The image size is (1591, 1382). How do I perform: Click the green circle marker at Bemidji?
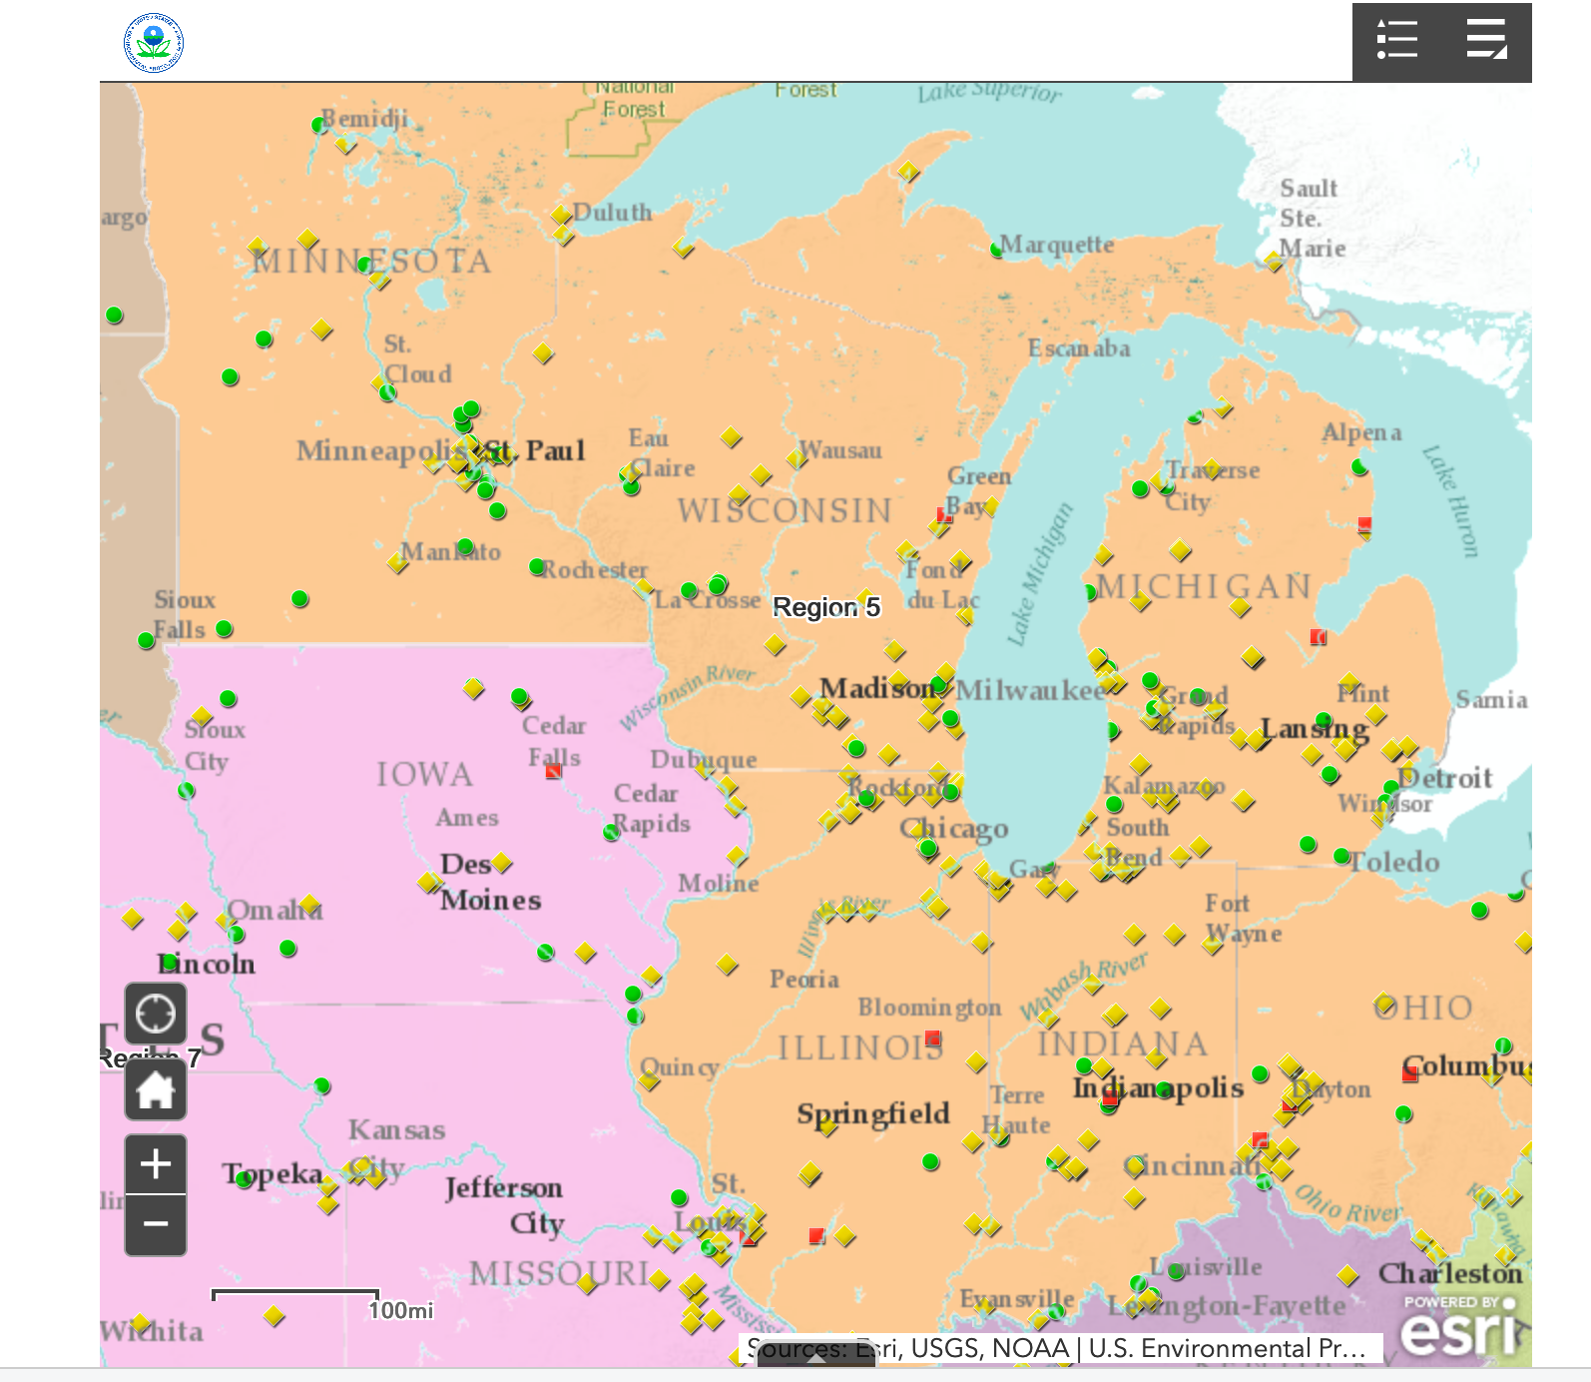(319, 125)
